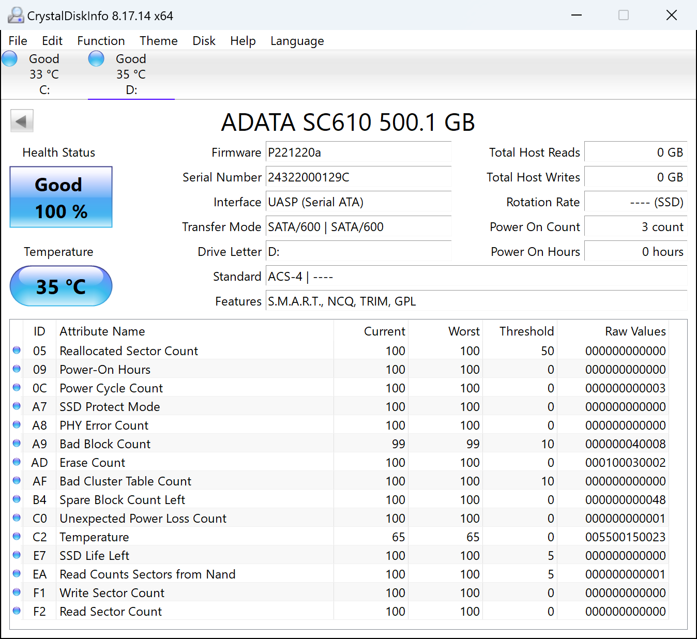This screenshot has height=639, width=697.
Task: Click status dot beside Bad Block Count
Action: point(17,444)
